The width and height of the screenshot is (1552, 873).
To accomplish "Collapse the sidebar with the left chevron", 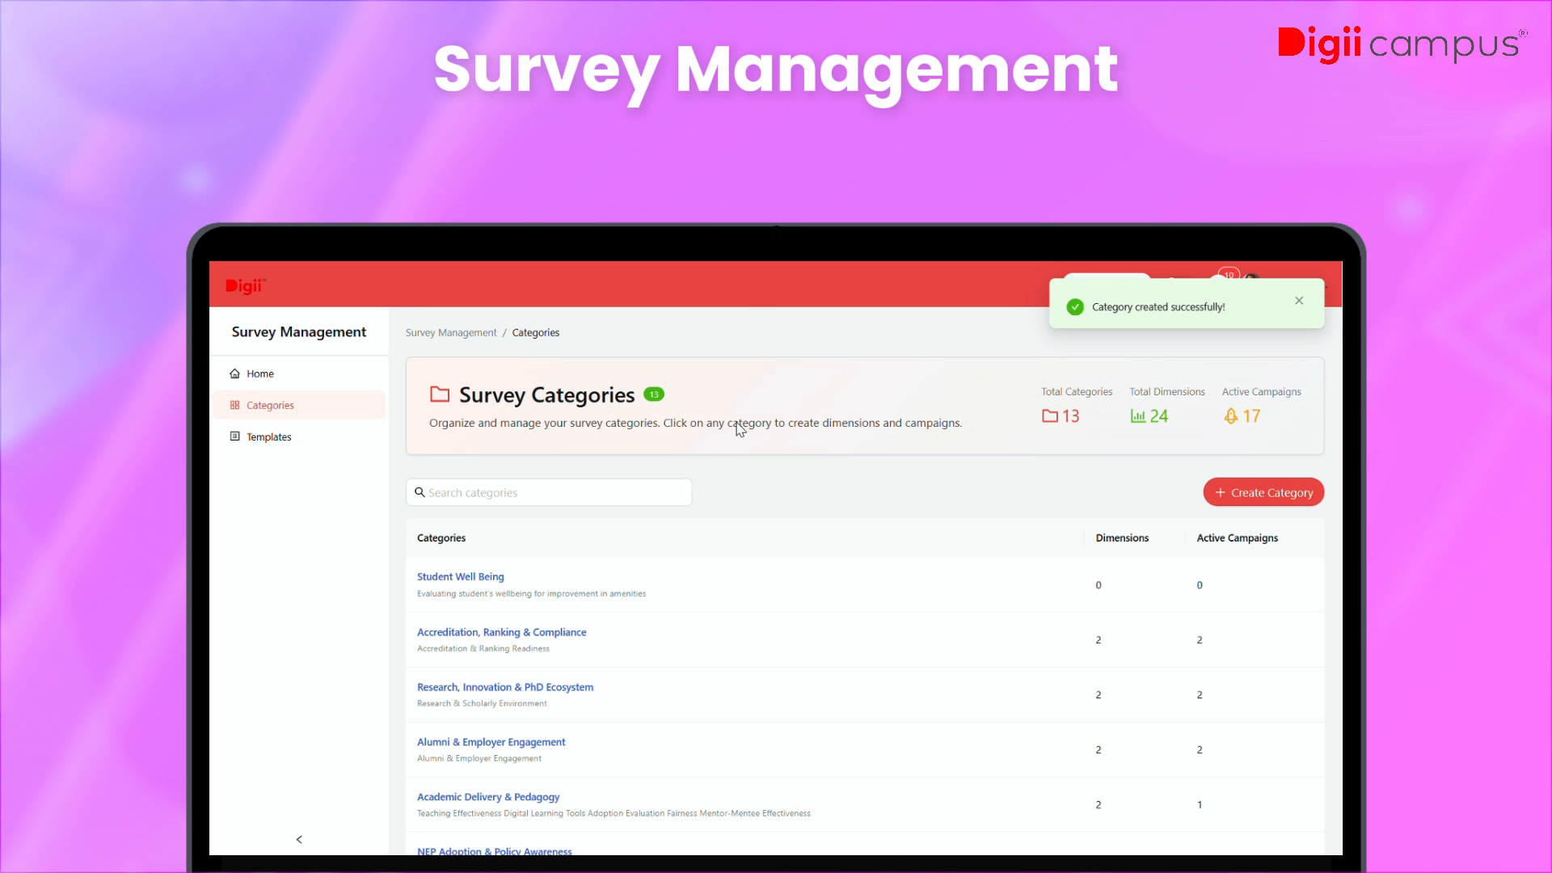I will point(299,839).
